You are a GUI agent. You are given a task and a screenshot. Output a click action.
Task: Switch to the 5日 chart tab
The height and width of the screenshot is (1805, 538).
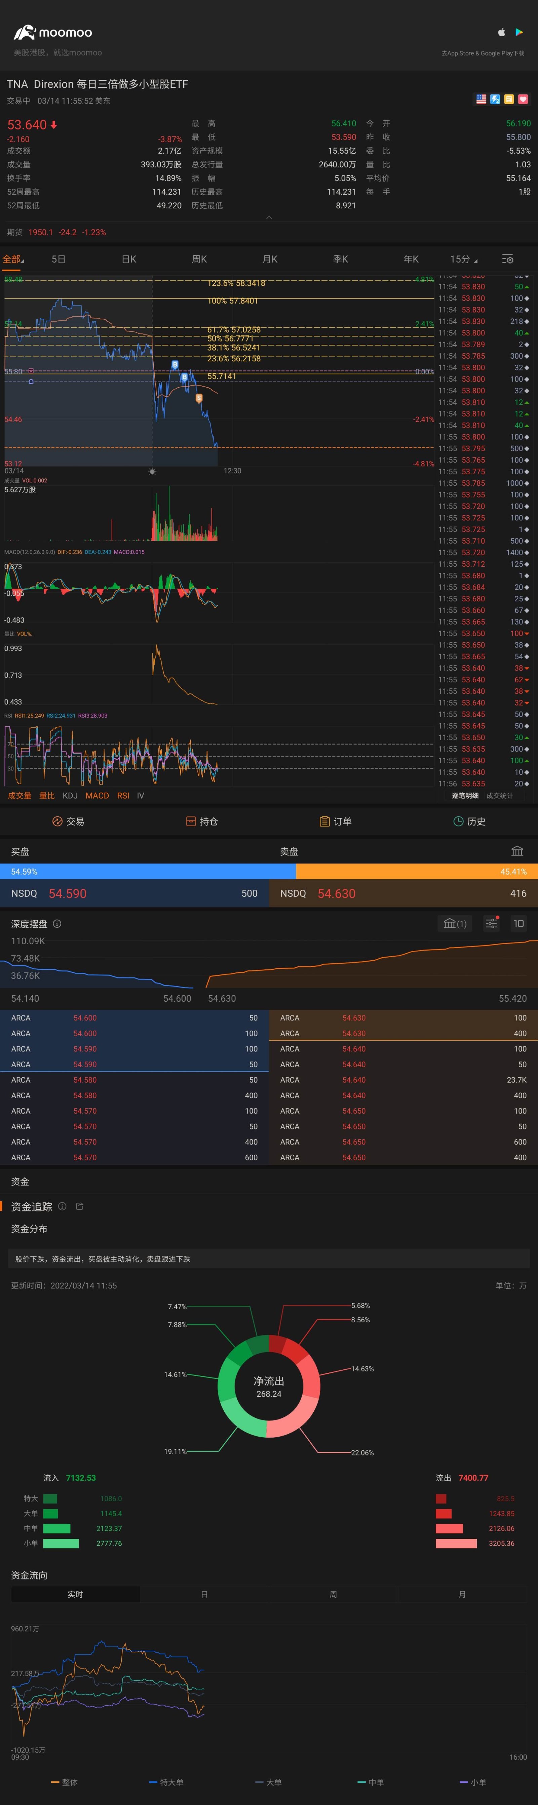point(59,259)
